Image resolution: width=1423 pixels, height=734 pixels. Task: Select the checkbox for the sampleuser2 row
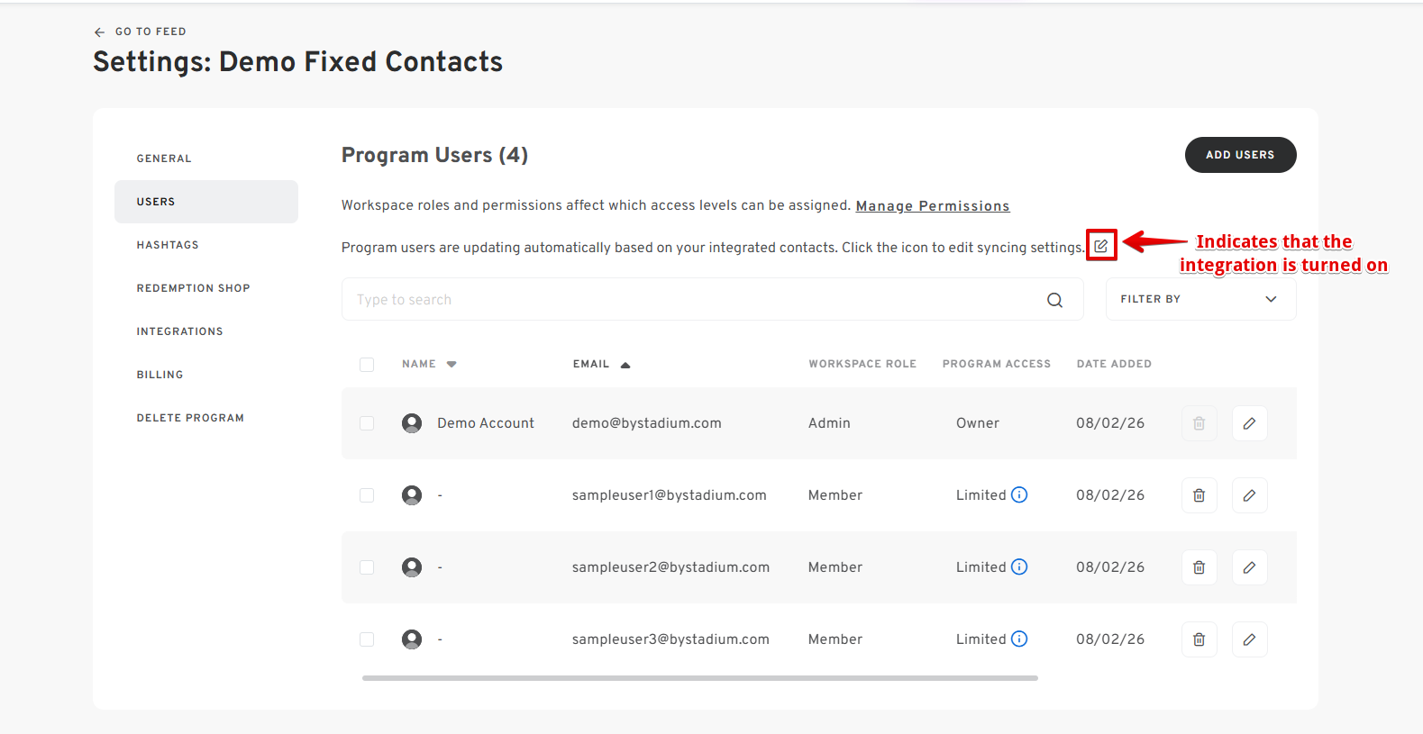point(367,567)
